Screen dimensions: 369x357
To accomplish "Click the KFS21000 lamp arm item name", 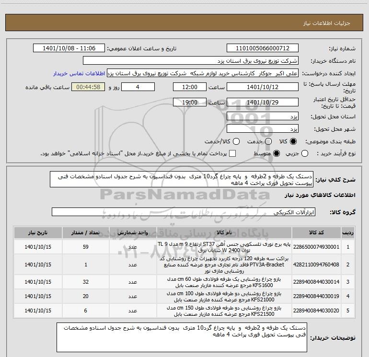I will (x=224, y=297).
